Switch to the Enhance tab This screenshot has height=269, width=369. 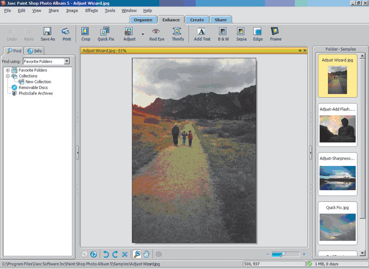pos(171,20)
